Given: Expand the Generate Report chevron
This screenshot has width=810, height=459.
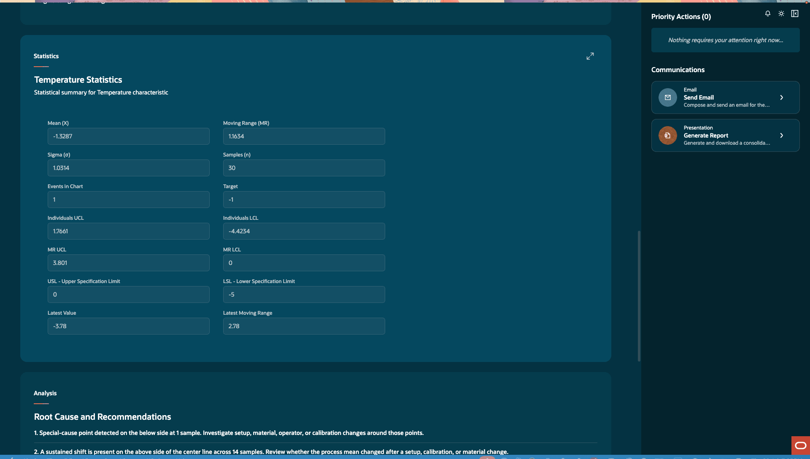Looking at the screenshot, I should (x=781, y=135).
